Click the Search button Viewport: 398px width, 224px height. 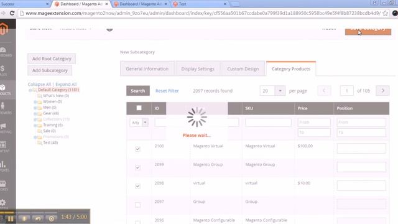138,91
